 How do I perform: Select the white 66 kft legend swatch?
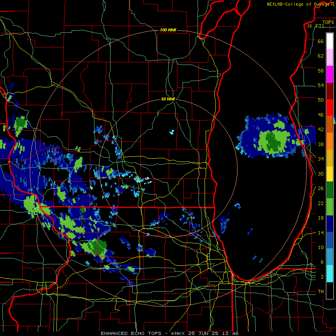coord(330,41)
